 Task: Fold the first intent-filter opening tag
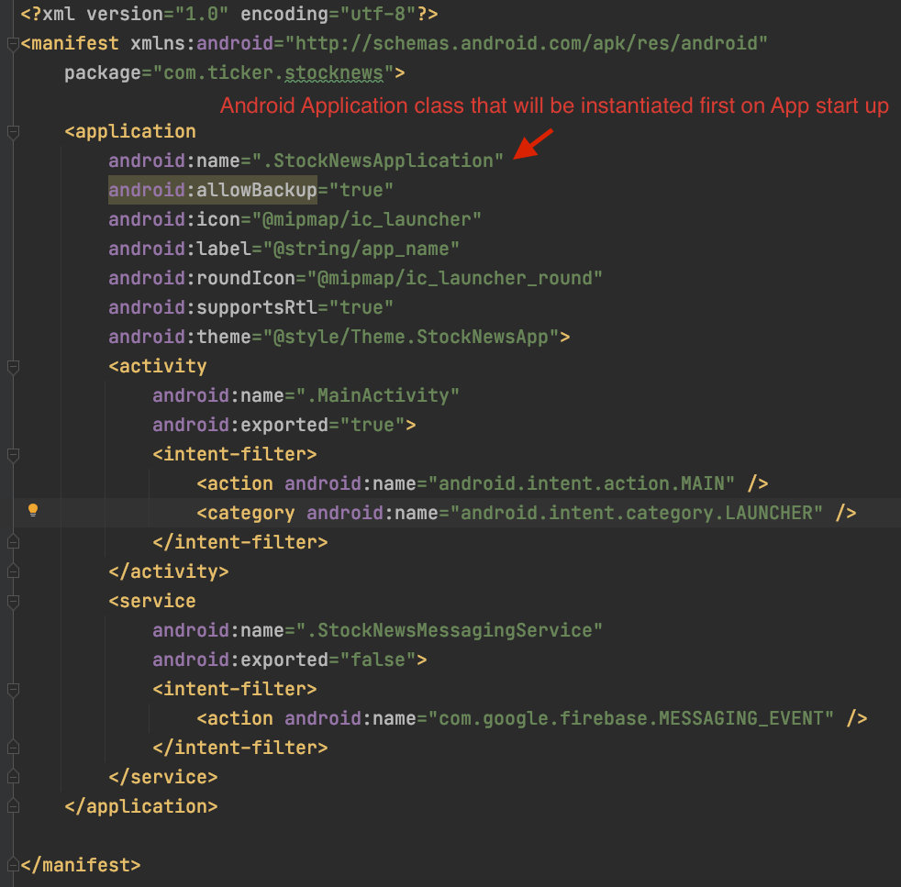pos(13,455)
